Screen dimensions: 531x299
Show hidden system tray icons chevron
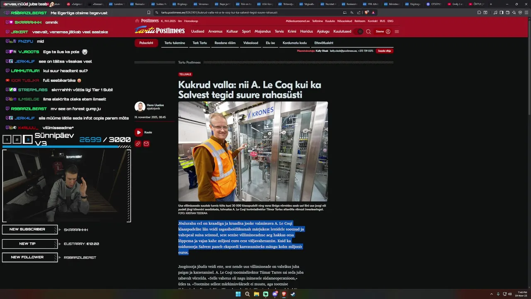pyautogui.click(x=492, y=294)
